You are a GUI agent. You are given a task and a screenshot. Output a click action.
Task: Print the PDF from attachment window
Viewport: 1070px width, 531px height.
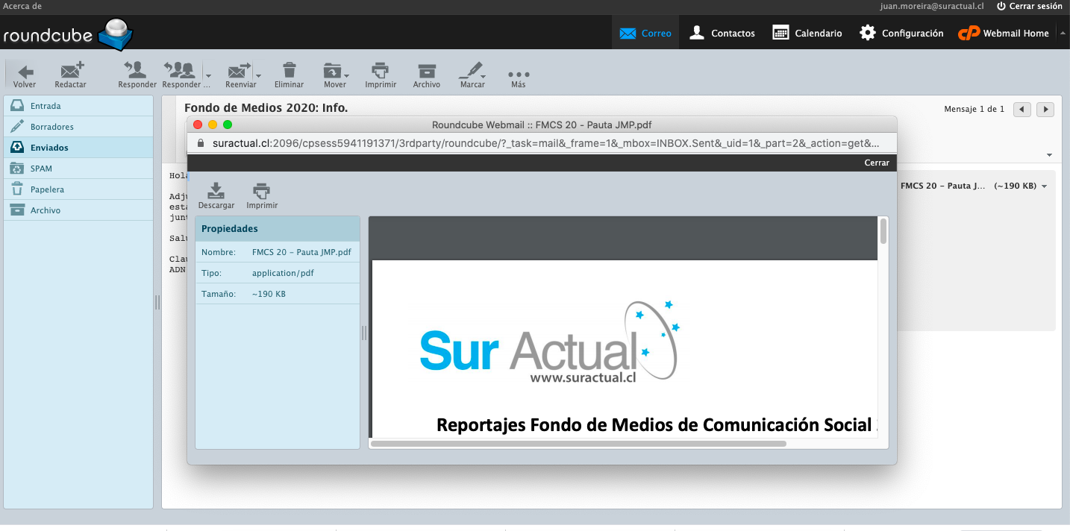262,195
